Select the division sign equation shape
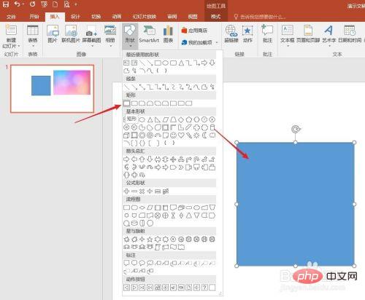Image resolution: width=365 pixels, height=300 pixels. click(150, 192)
